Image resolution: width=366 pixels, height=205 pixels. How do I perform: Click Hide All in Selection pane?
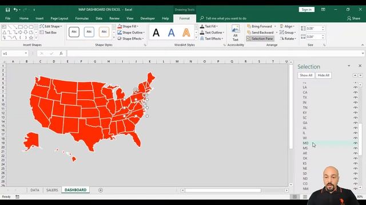pyautogui.click(x=323, y=75)
